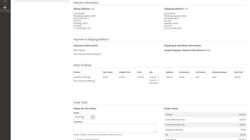Select the Ordered 2 quantity line
This screenshot has height=140, width=250.
pyautogui.click(x=154, y=77)
